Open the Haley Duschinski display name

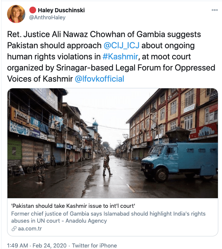click(x=61, y=10)
